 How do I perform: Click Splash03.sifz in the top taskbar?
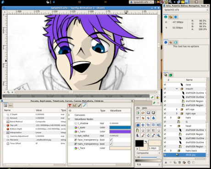[141, 2]
